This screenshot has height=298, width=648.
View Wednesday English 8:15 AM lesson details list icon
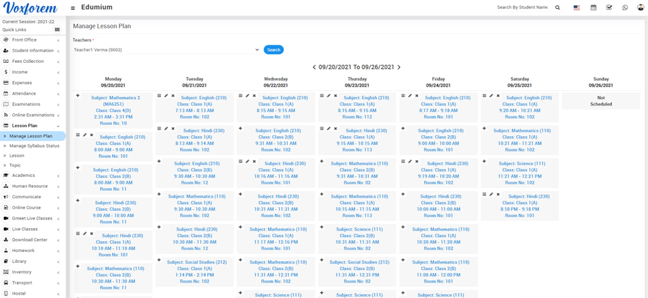click(240, 96)
